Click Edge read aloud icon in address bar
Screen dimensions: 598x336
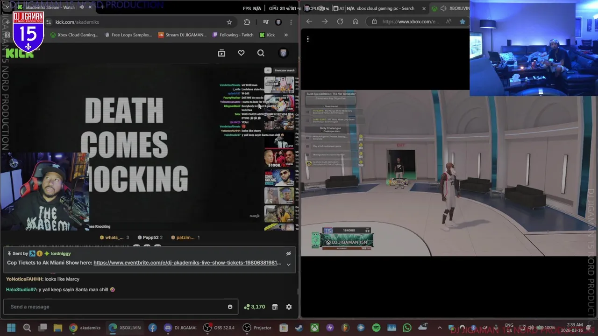[x=448, y=21]
